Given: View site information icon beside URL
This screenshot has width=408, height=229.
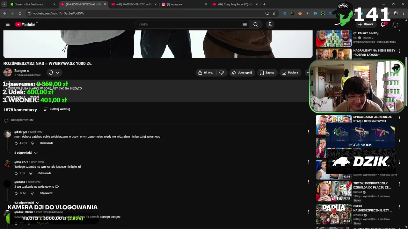Looking at the screenshot, I should (x=29, y=13).
